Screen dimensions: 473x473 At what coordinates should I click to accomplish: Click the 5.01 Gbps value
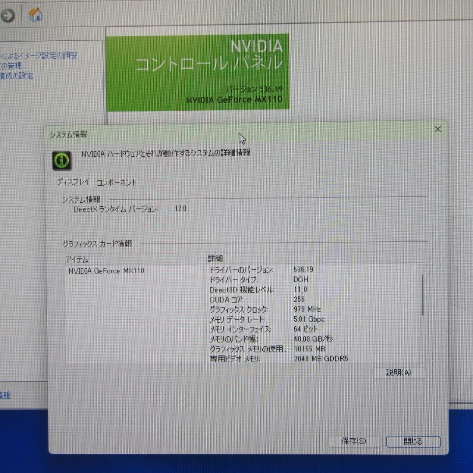coord(309,319)
